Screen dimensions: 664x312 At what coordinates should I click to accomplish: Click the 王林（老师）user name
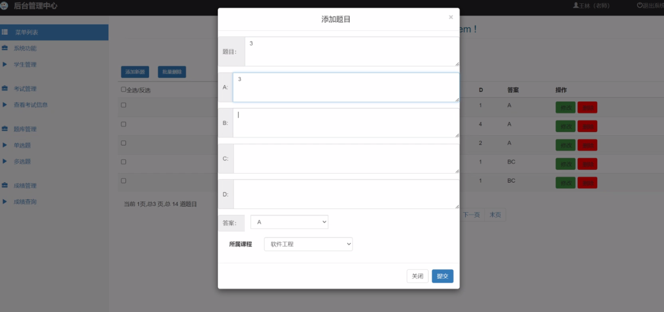(x=594, y=6)
